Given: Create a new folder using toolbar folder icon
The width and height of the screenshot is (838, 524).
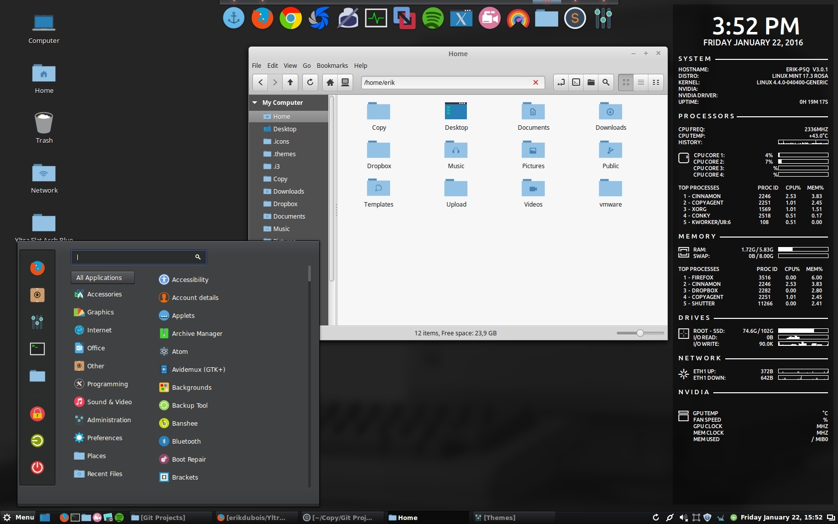Looking at the screenshot, I should pyautogui.click(x=591, y=82).
